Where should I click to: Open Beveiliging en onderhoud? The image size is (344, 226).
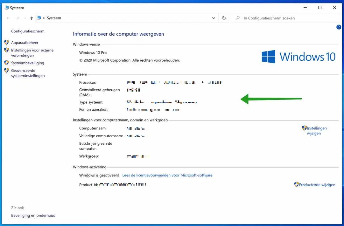(33, 216)
